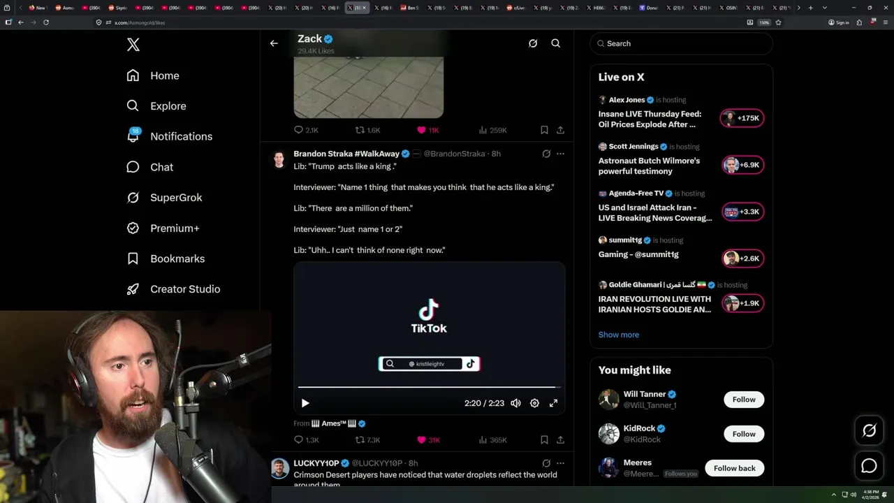This screenshot has width=894, height=503.
Task: Open the browser tab list dropdown arrow
Action: [825, 8]
